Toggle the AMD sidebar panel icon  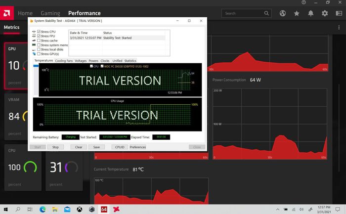click(x=339, y=13)
